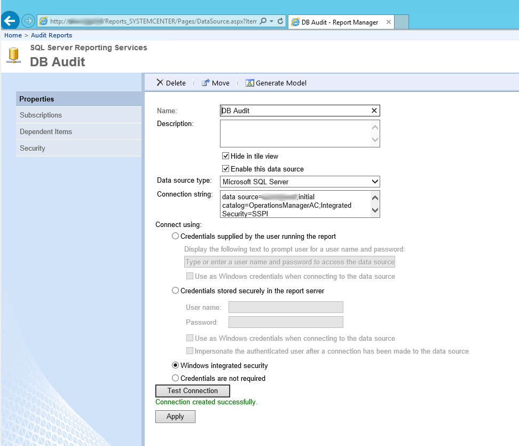Screen dimensions: 519x446
Task: Open the Properties side tab
Action: (79, 99)
